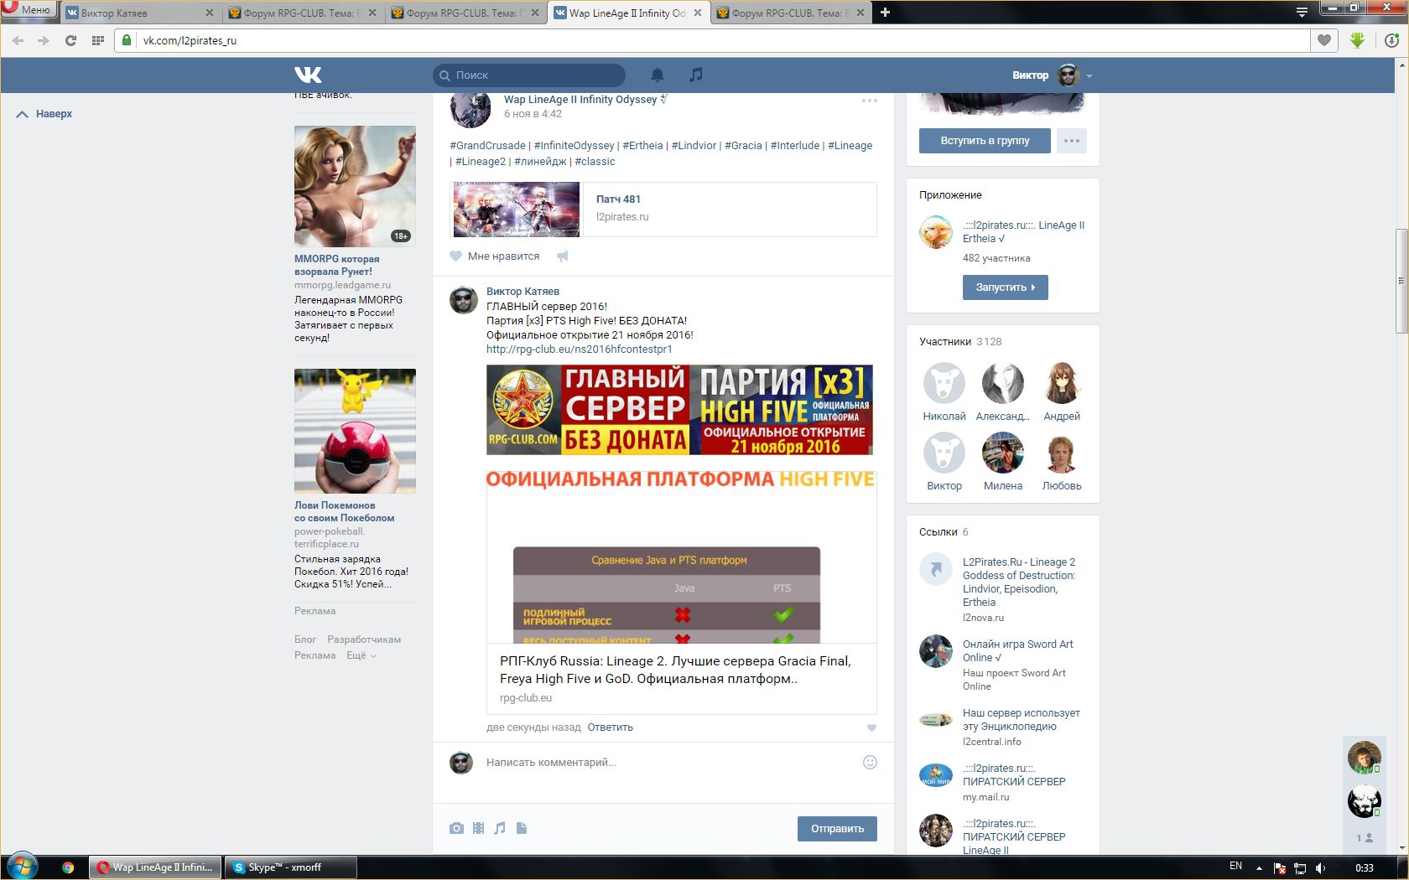The width and height of the screenshot is (1409, 880).
Task: Open group actions three-dot button
Action: (1072, 141)
